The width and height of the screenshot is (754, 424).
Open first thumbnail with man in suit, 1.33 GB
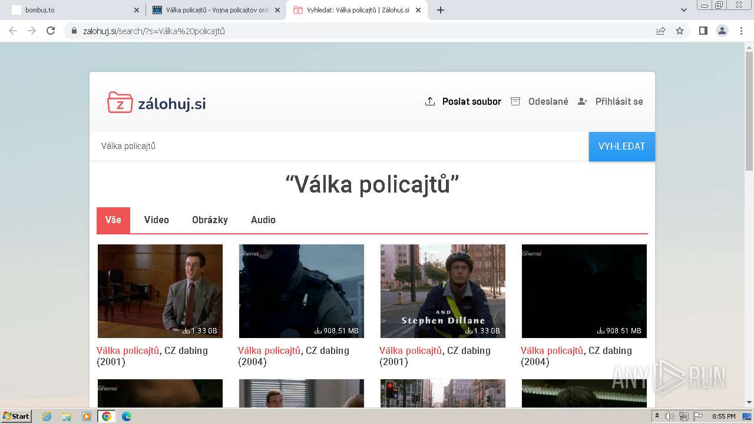click(x=160, y=291)
